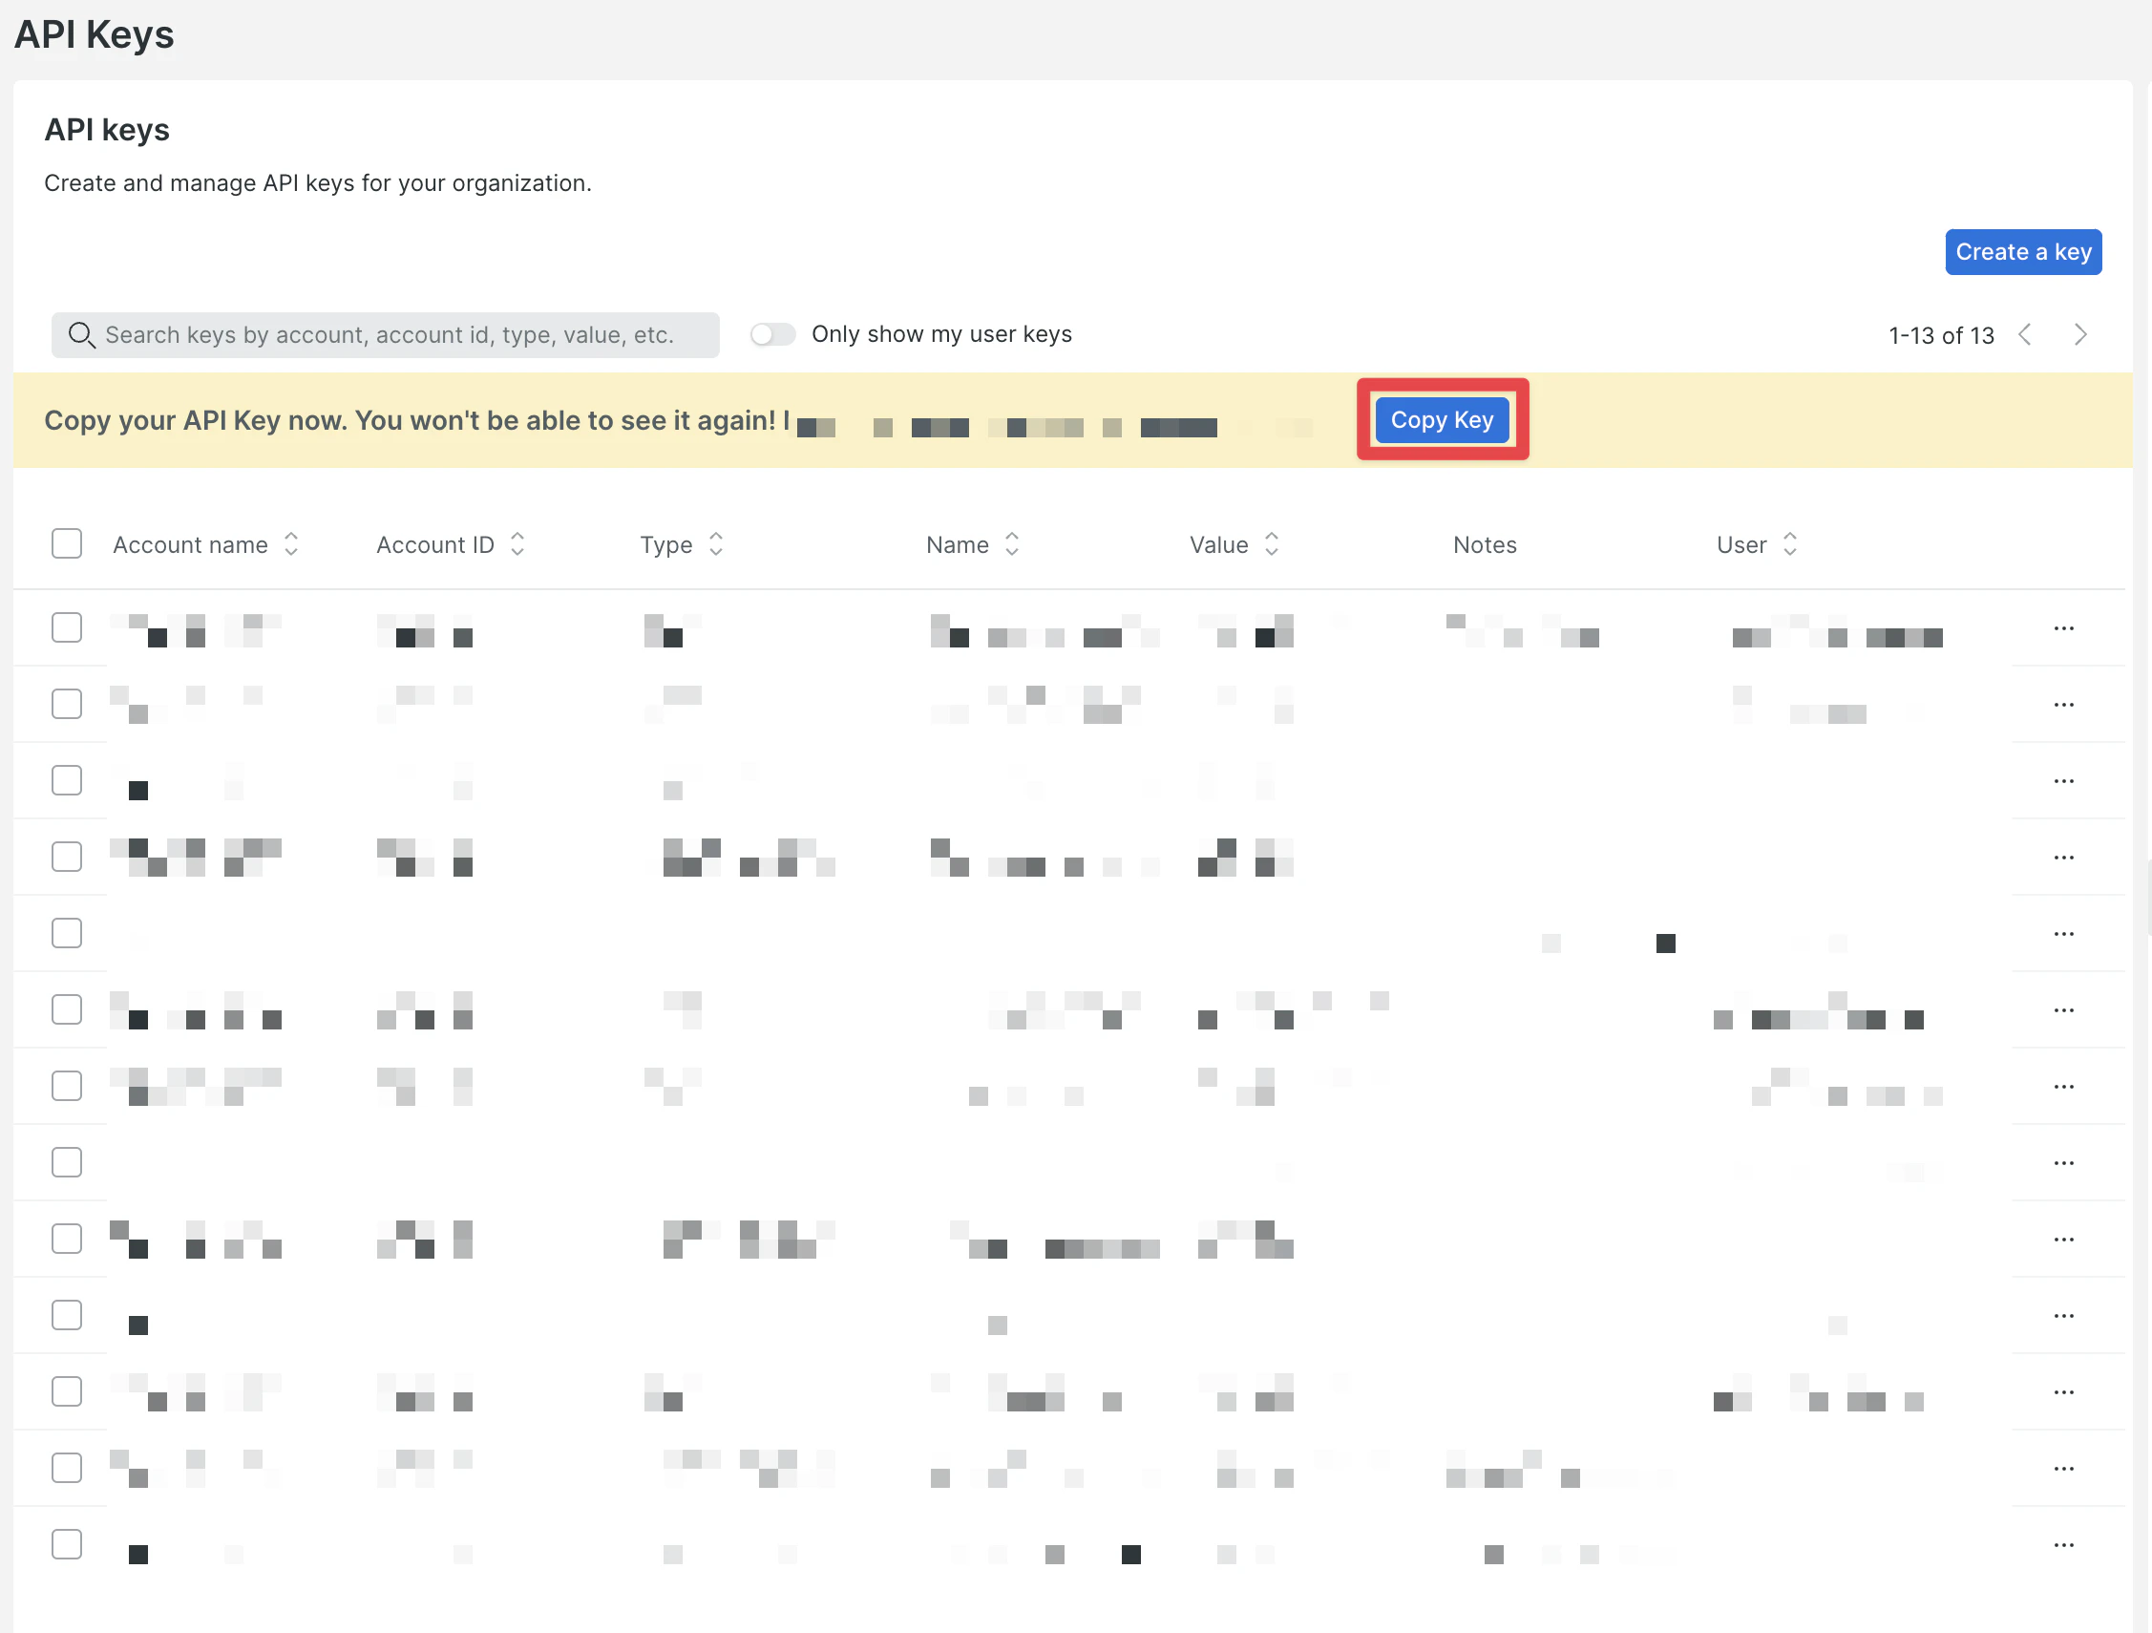Click the Value column header label
This screenshot has height=1633, width=2152.
pyautogui.click(x=1219, y=545)
